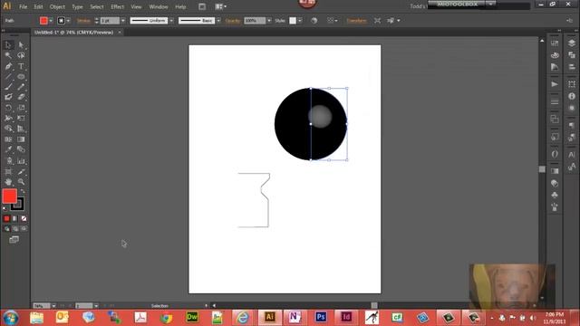This screenshot has height=326, width=580.
Task: Select the Hand tool
Action: pos(8,182)
